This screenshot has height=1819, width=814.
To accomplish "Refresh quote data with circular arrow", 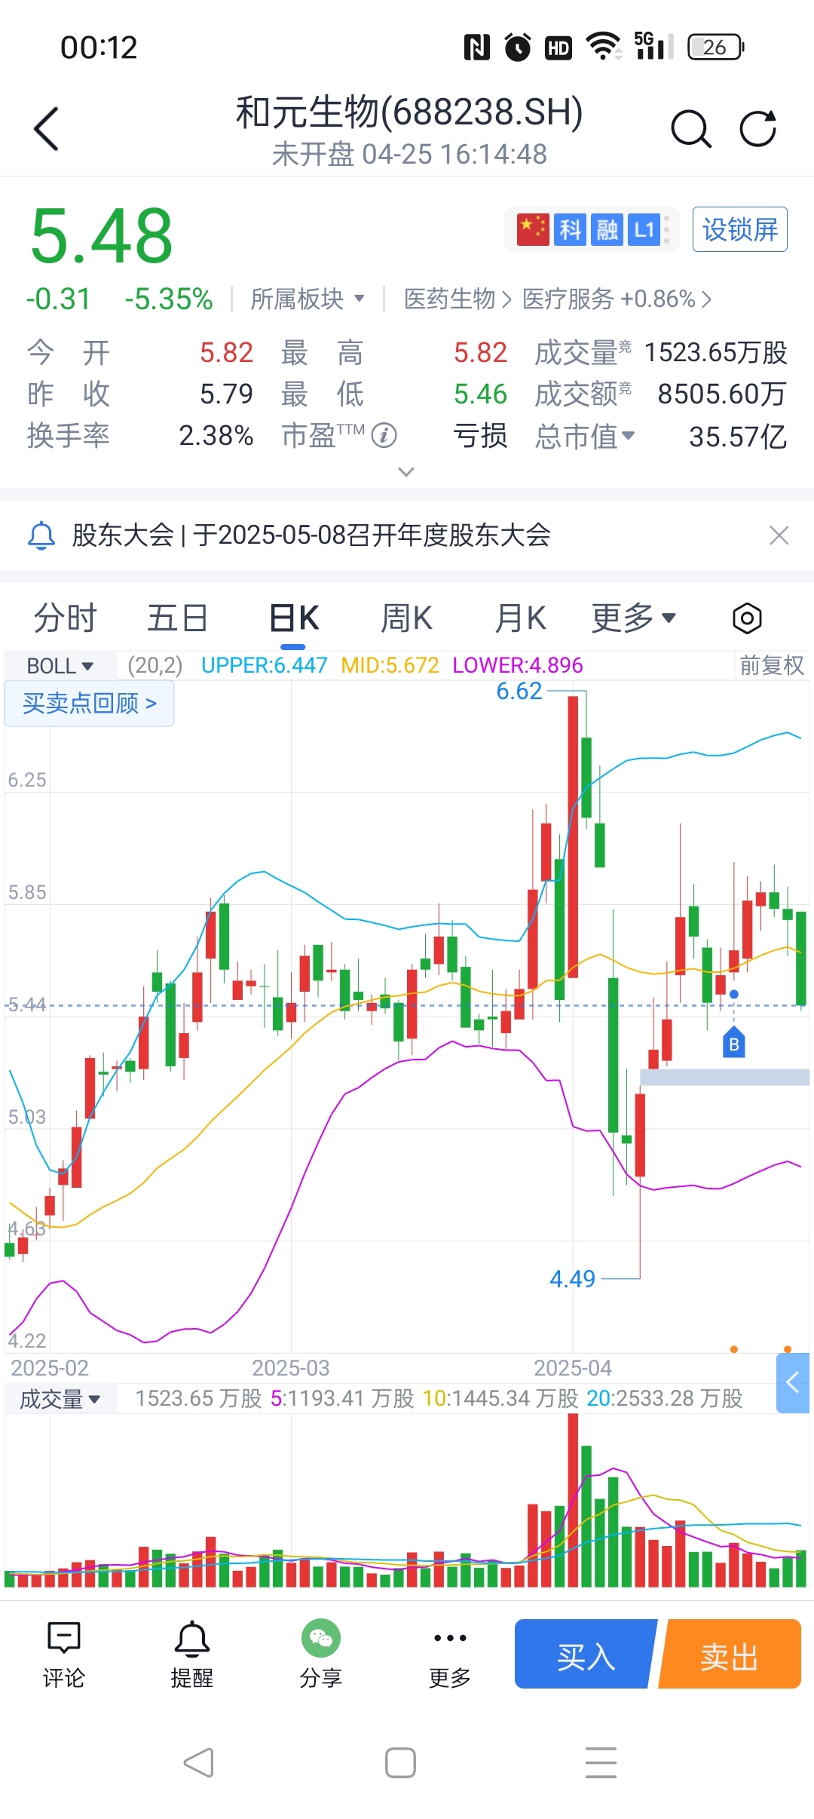I will pos(757,129).
